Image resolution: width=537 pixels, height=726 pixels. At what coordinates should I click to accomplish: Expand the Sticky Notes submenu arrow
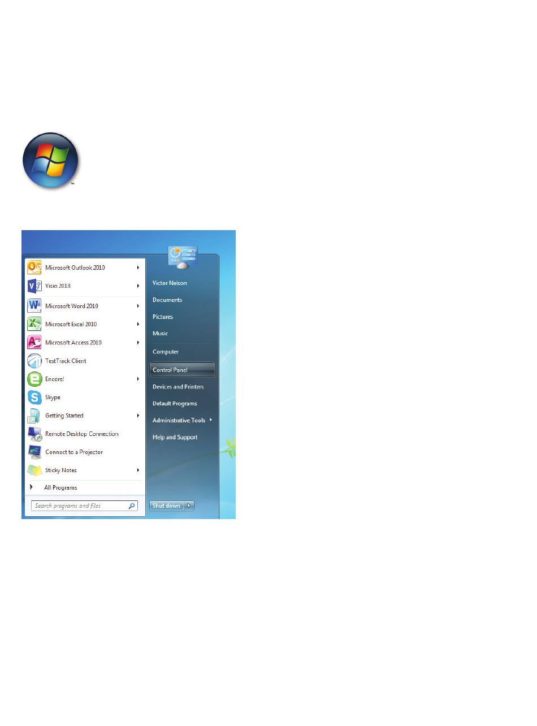pos(138,470)
